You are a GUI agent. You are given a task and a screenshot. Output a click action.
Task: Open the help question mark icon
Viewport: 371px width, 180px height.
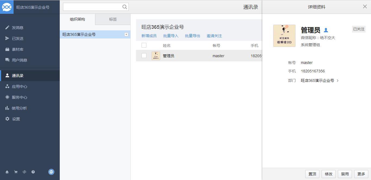33,172
